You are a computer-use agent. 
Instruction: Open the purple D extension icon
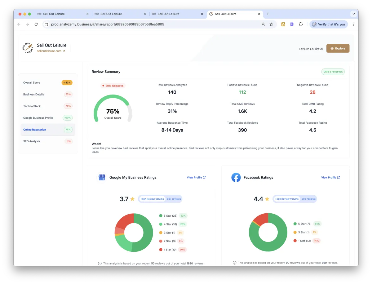pyautogui.click(x=292, y=24)
